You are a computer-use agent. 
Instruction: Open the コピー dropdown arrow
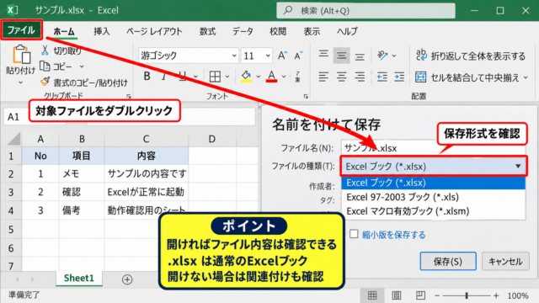82,66
